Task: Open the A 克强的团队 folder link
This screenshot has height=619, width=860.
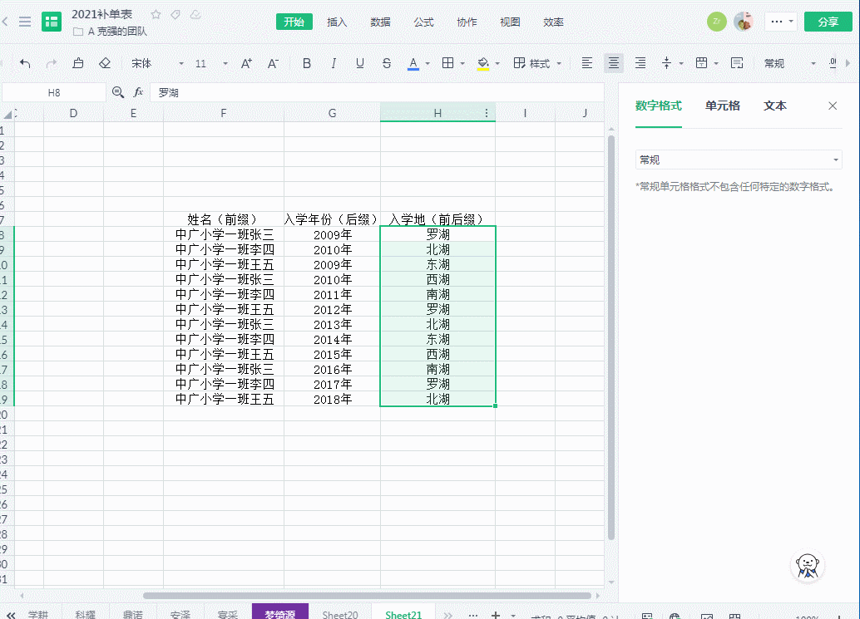Action: 111,32
